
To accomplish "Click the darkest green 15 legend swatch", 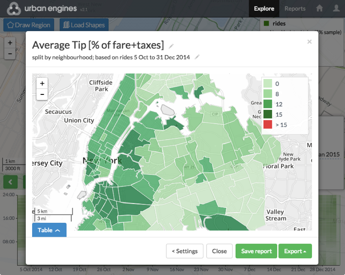I will tap(268, 114).
